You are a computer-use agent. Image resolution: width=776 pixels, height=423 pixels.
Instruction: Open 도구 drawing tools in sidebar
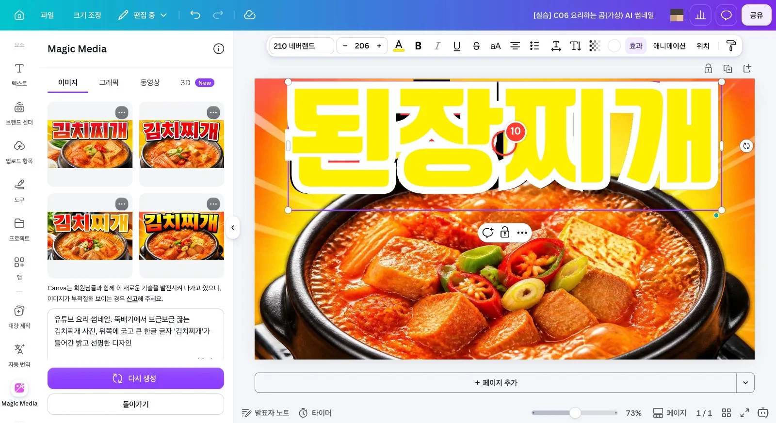coord(19,191)
